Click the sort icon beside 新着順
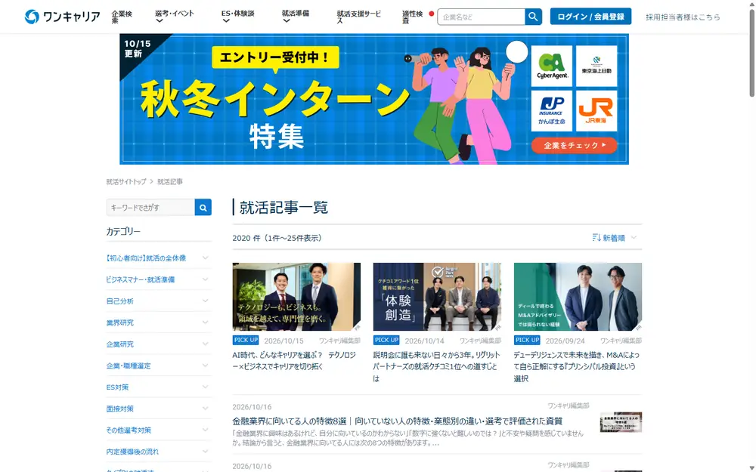Image resolution: width=756 pixels, height=472 pixels. point(596,237)
